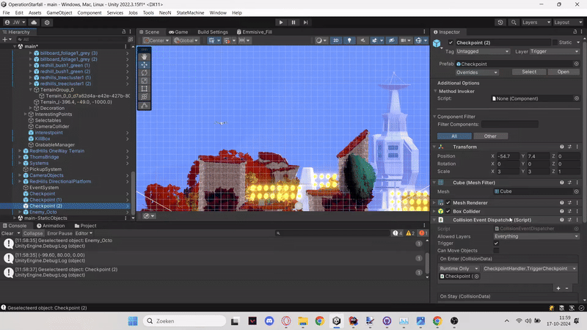Enable the Can Move Objects checkbox

[497, 251]
